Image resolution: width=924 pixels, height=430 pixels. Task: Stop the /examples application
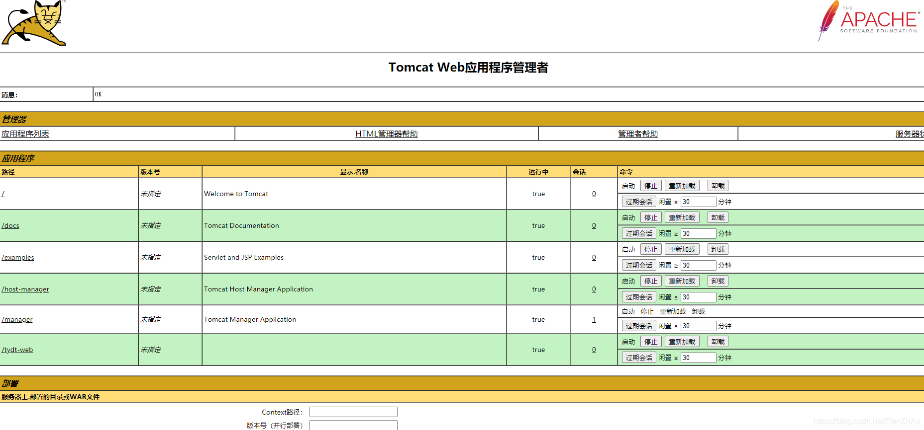click(651, 249)
